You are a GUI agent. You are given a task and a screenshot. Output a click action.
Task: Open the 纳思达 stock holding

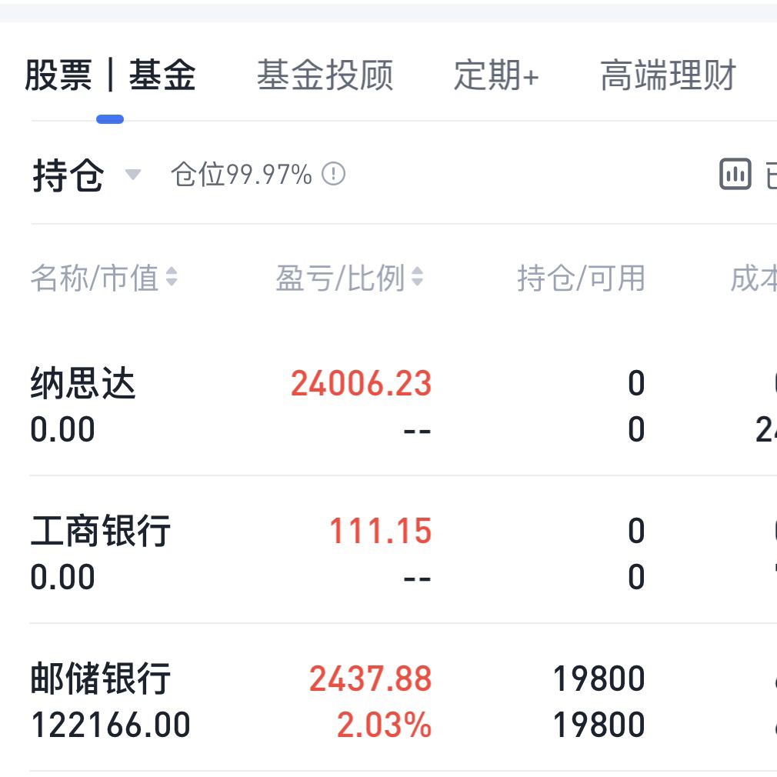click(x=83, y=383)
